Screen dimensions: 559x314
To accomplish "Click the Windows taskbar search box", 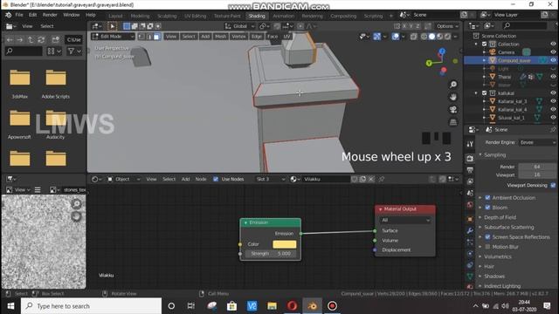I will [91, 306].
